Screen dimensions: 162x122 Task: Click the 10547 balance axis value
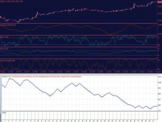pyautogui.click(x=160, y=77)
